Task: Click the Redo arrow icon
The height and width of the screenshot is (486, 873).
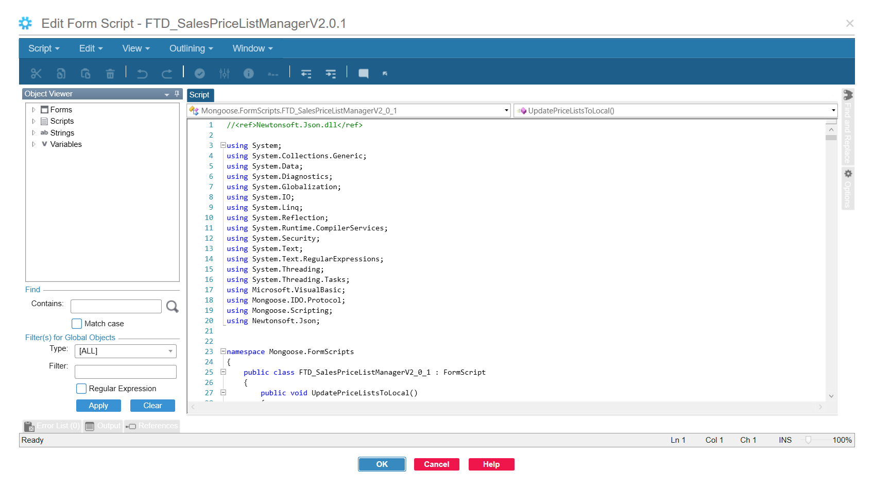Action: click(x=167, y=74)
